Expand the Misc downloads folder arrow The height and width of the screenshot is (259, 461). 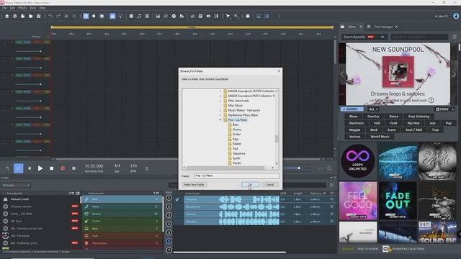point(220,101)
